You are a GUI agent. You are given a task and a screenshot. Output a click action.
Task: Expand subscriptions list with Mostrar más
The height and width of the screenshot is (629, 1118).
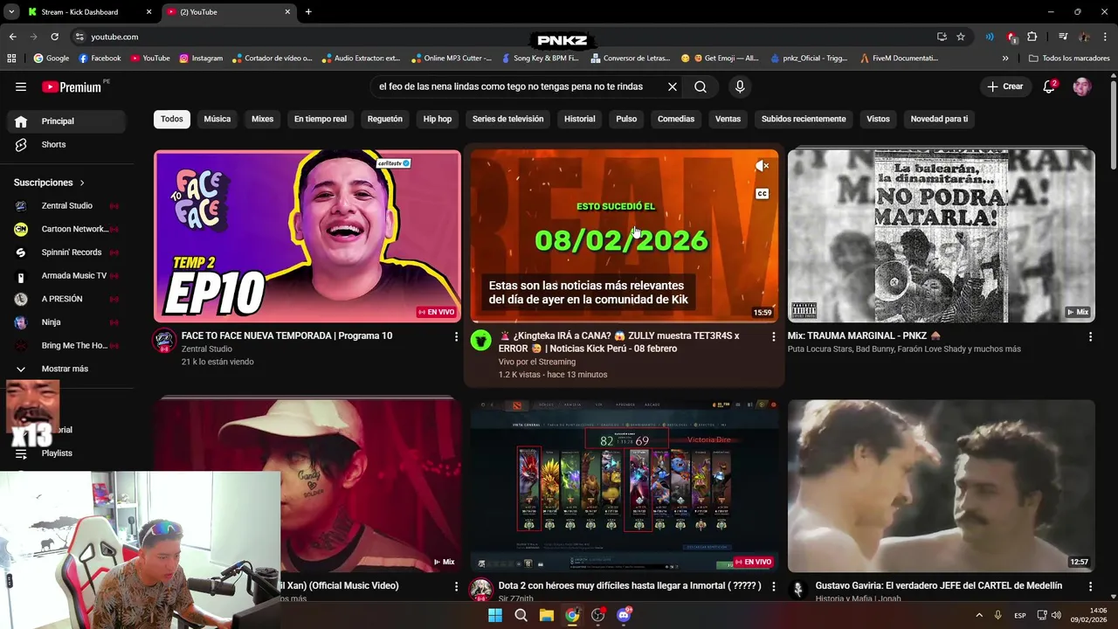pos(68,369)
